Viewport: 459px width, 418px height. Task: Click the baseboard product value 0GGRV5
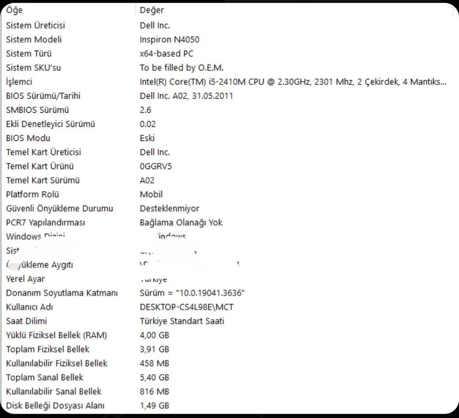tap(156, 166)
